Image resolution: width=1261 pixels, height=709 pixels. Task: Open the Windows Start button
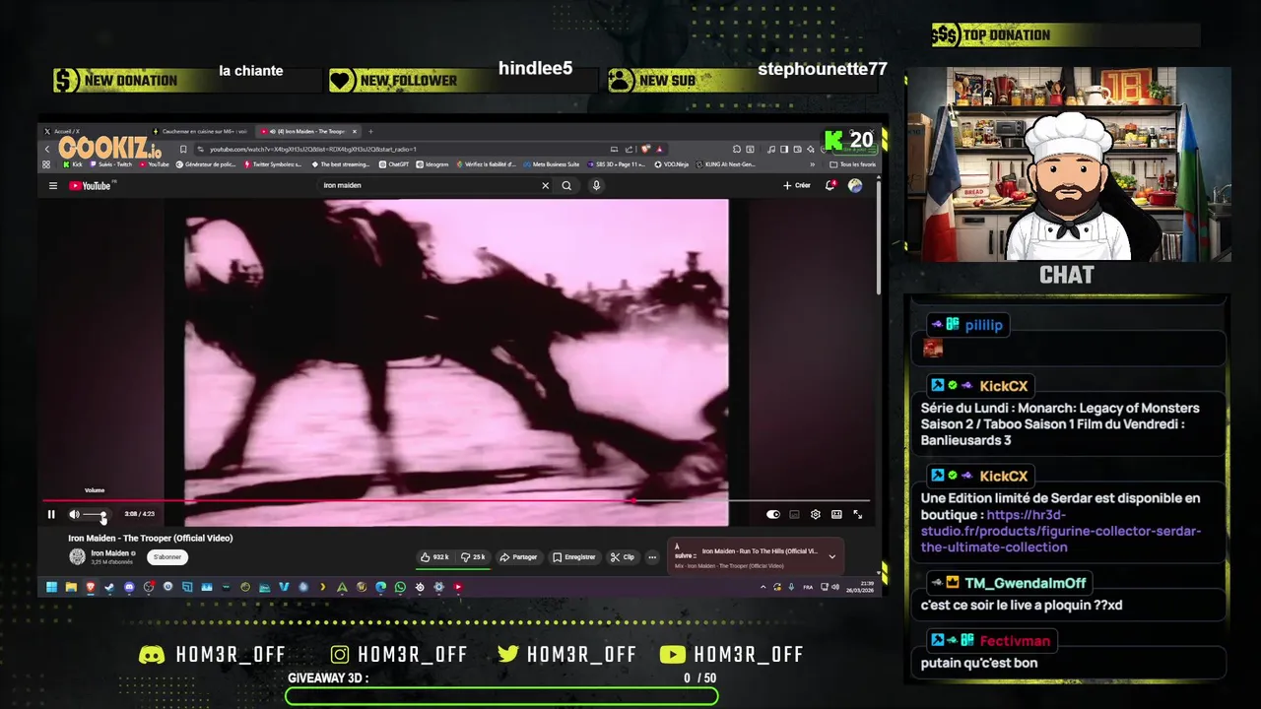pos(51,587)
